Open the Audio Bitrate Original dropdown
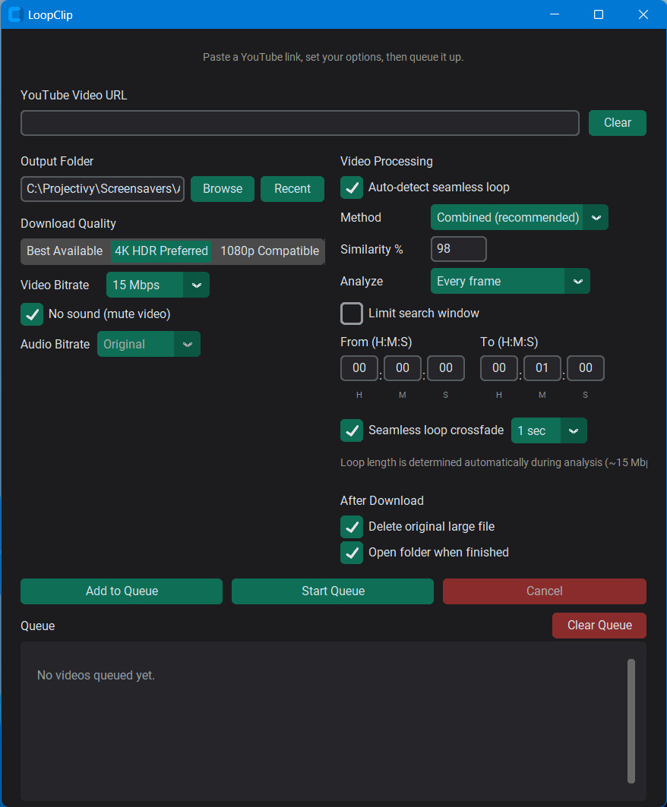667x807 pixels. click(x=148, y=344)
